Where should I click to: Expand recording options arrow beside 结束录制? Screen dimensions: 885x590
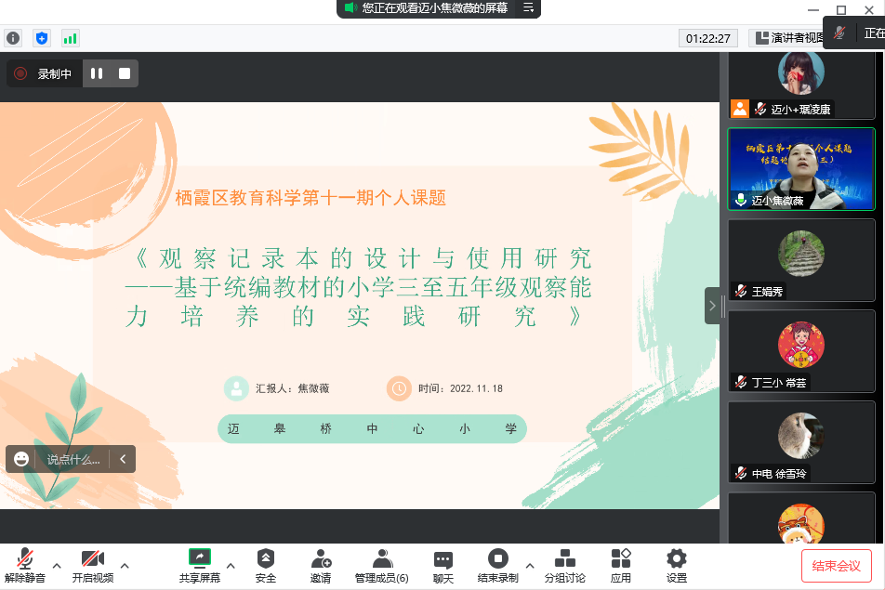[530, 565]
